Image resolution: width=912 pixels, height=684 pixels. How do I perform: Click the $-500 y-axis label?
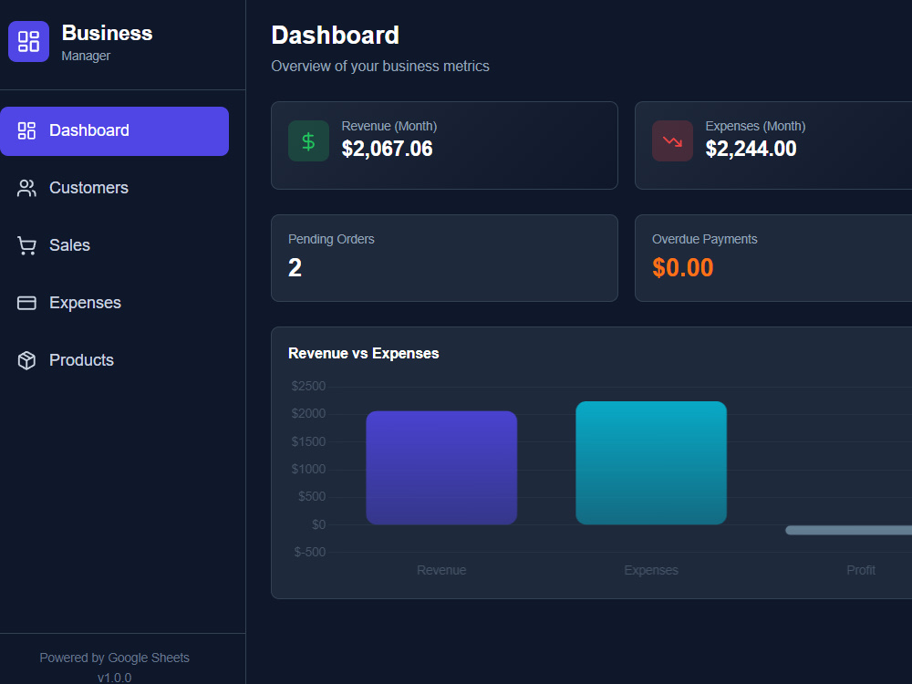coord(310,552)
